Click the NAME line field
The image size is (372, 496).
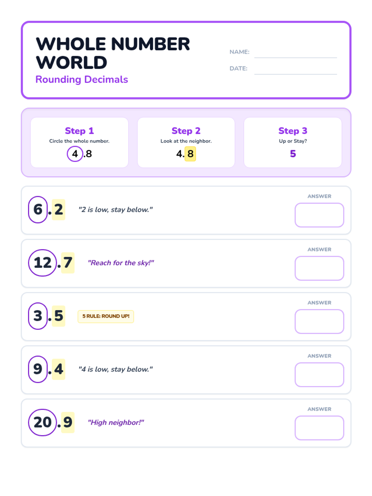[295, 52]
